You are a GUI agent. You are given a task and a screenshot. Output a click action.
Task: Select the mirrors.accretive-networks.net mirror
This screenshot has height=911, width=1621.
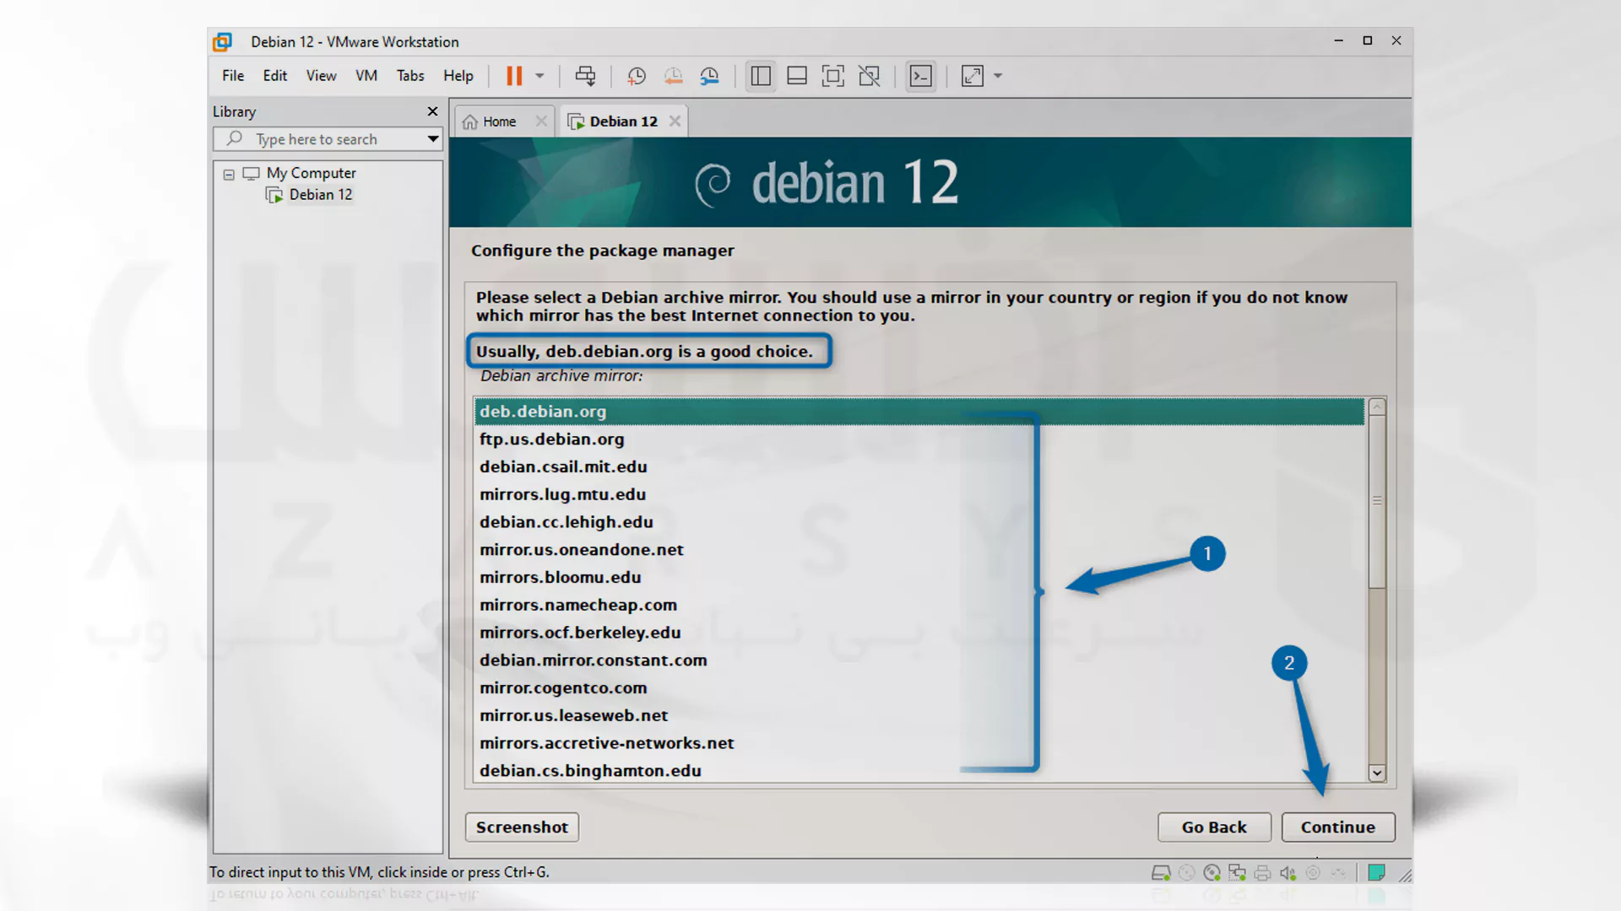click(x=919, y=743)
